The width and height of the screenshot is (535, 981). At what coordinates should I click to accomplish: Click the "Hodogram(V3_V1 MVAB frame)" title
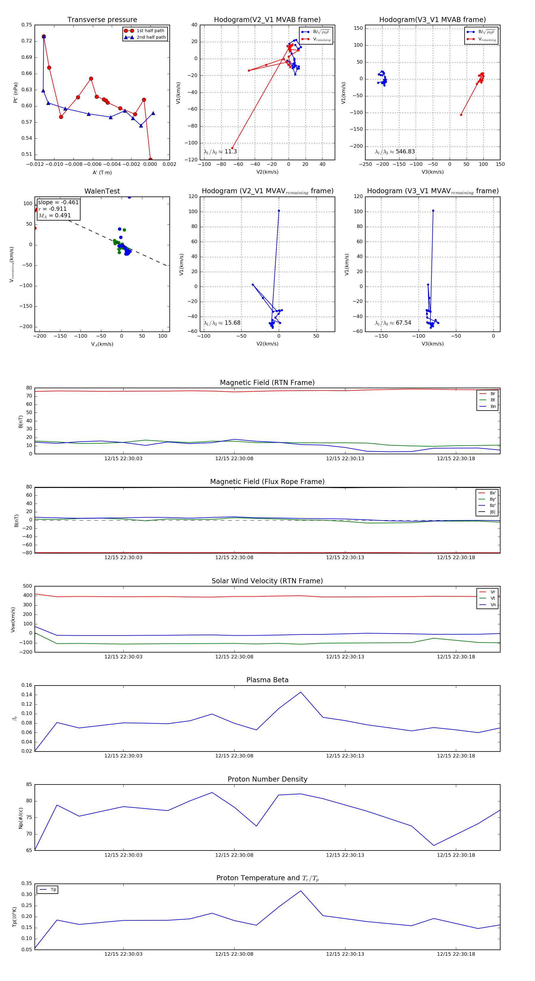[x=432, y=20]
